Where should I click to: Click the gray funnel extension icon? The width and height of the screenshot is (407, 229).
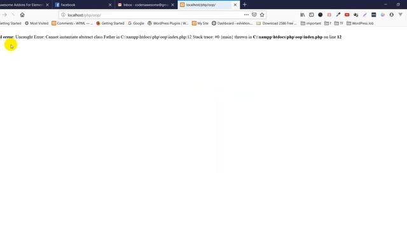click(401, 15)
